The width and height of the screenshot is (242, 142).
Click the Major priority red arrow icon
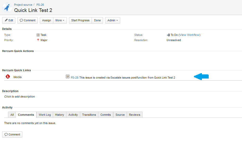pyautogui.click(x=38, y=40)
